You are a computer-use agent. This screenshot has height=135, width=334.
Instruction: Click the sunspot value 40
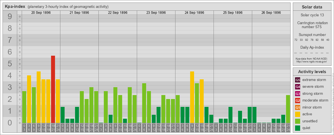328,40
